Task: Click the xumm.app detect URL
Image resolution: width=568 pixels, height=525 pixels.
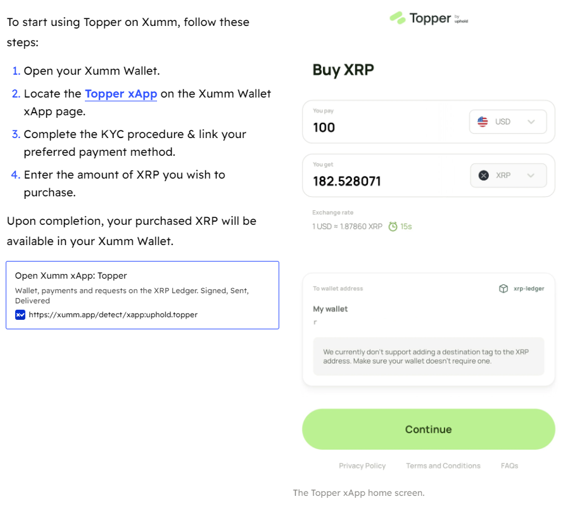Action: pyautogui.click(x=113, y=314)
